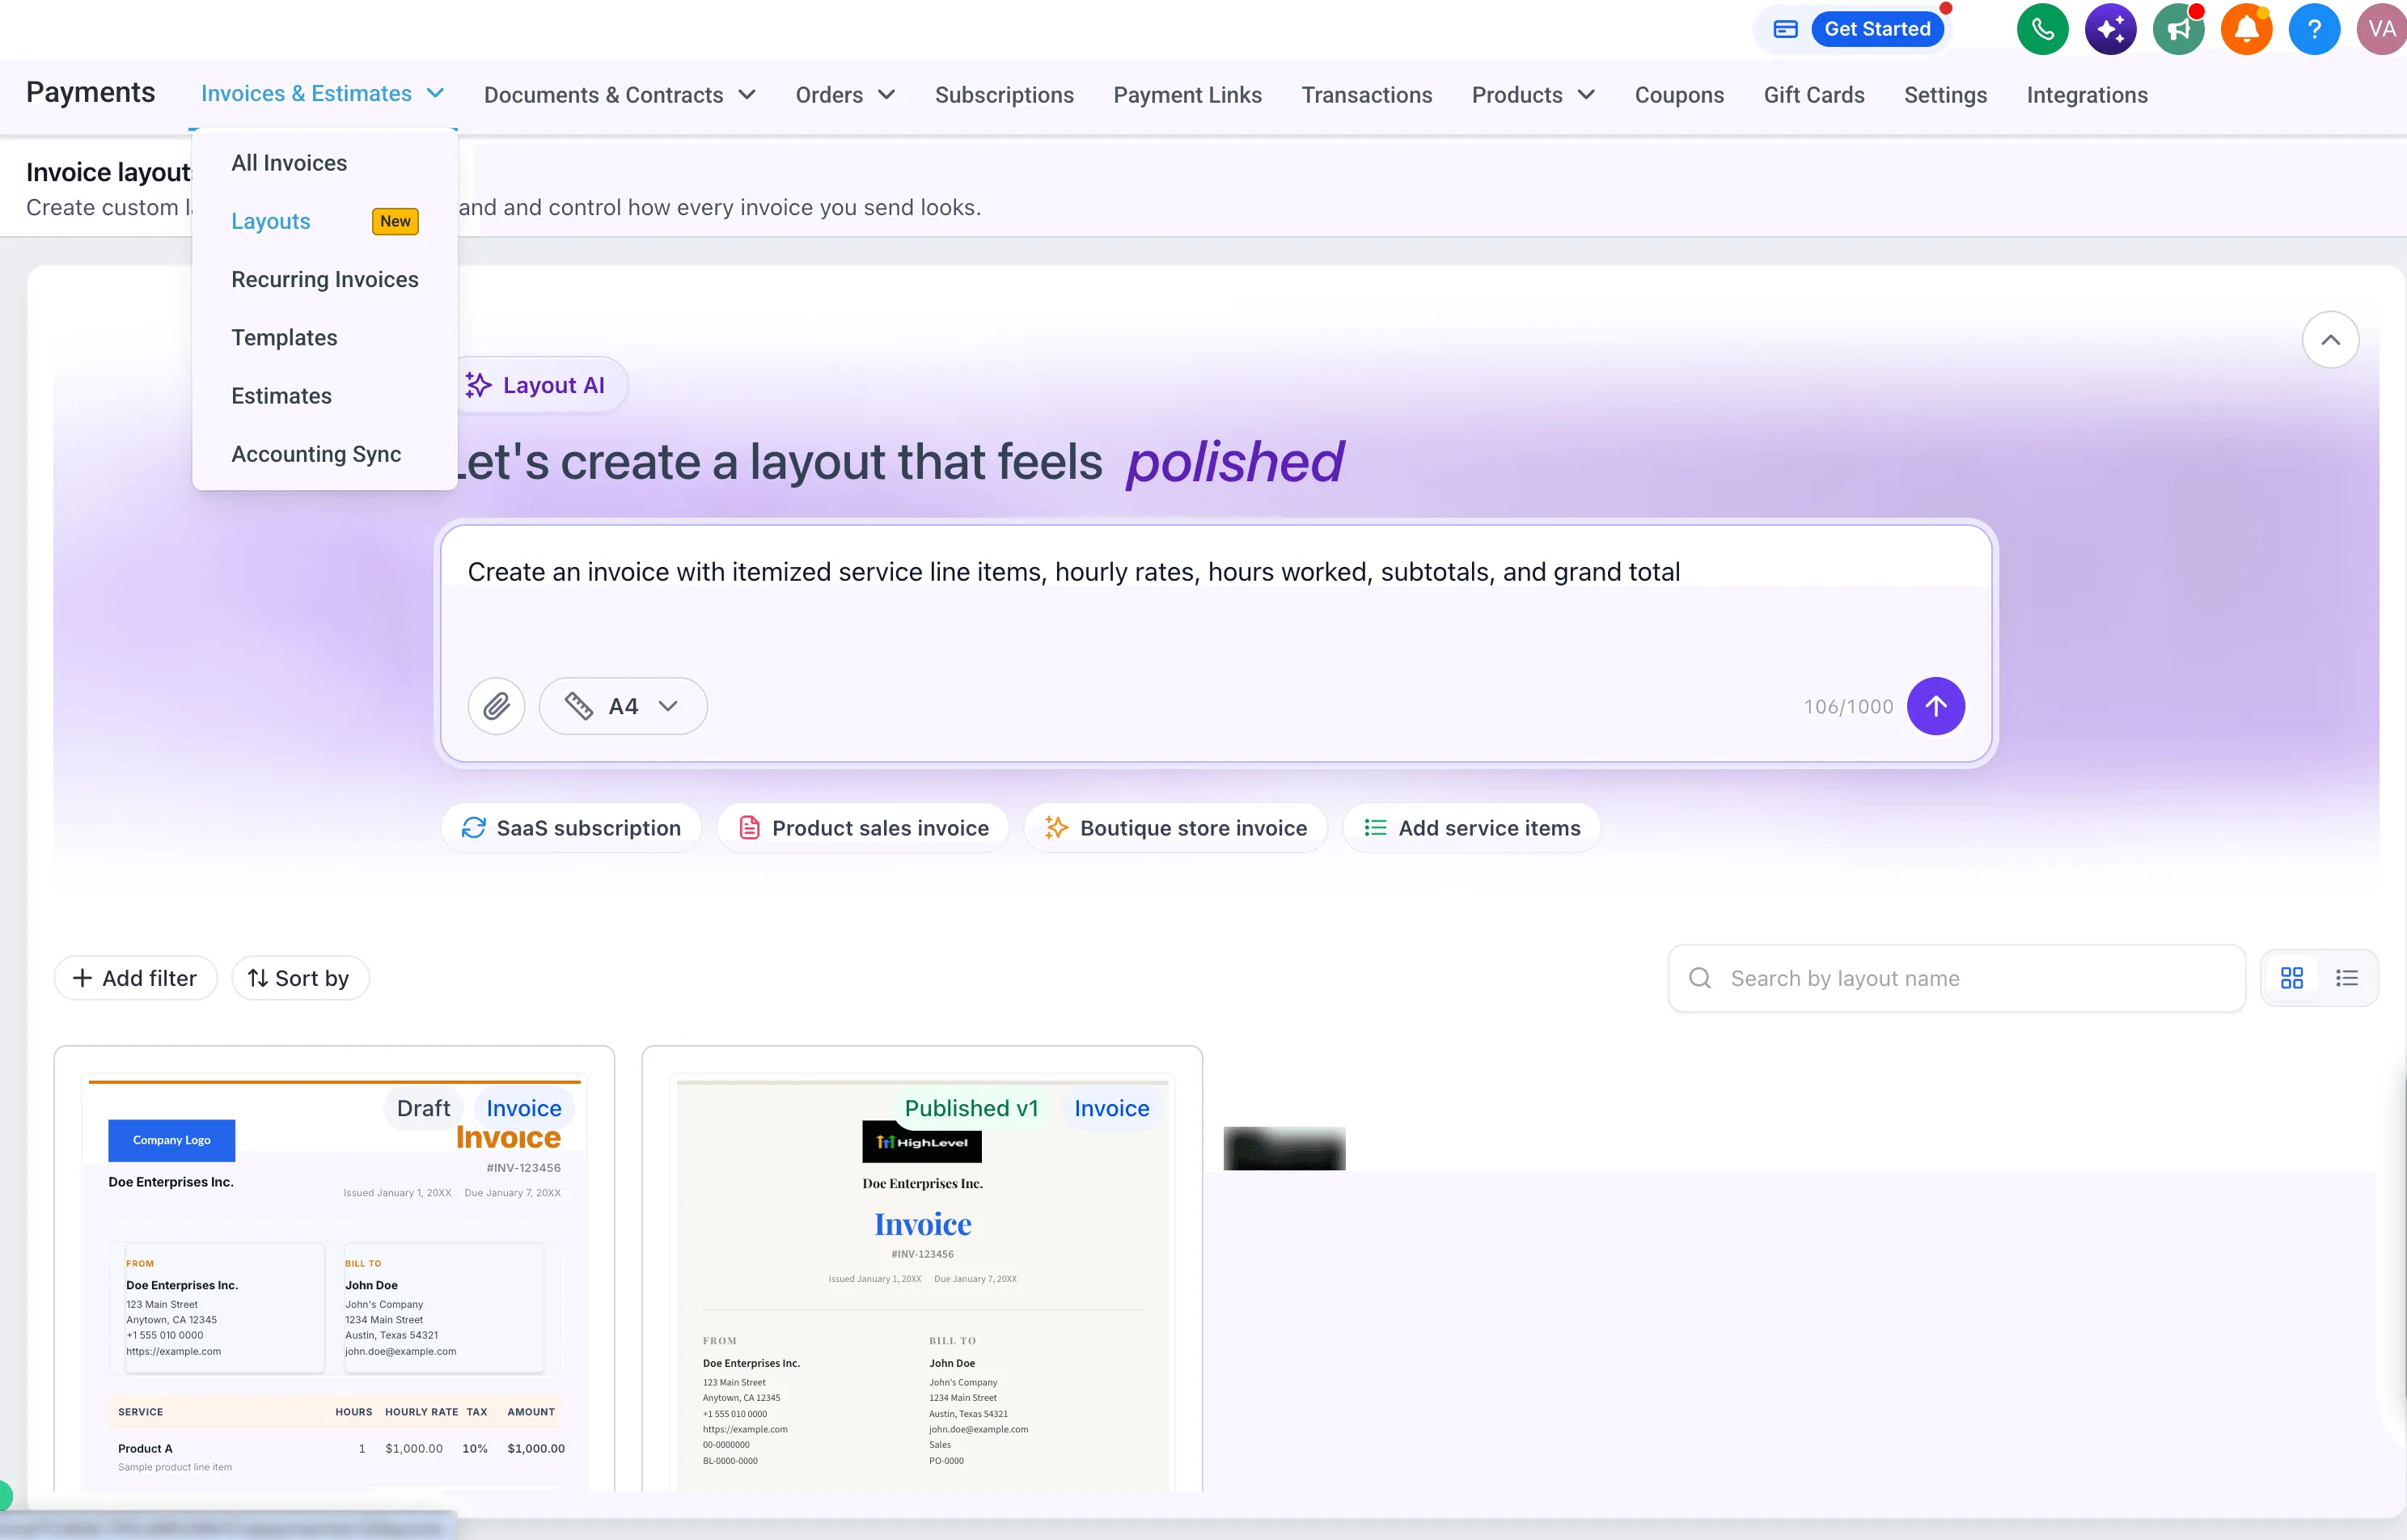Click the blue help question mark icon

tap(2314, 29)
